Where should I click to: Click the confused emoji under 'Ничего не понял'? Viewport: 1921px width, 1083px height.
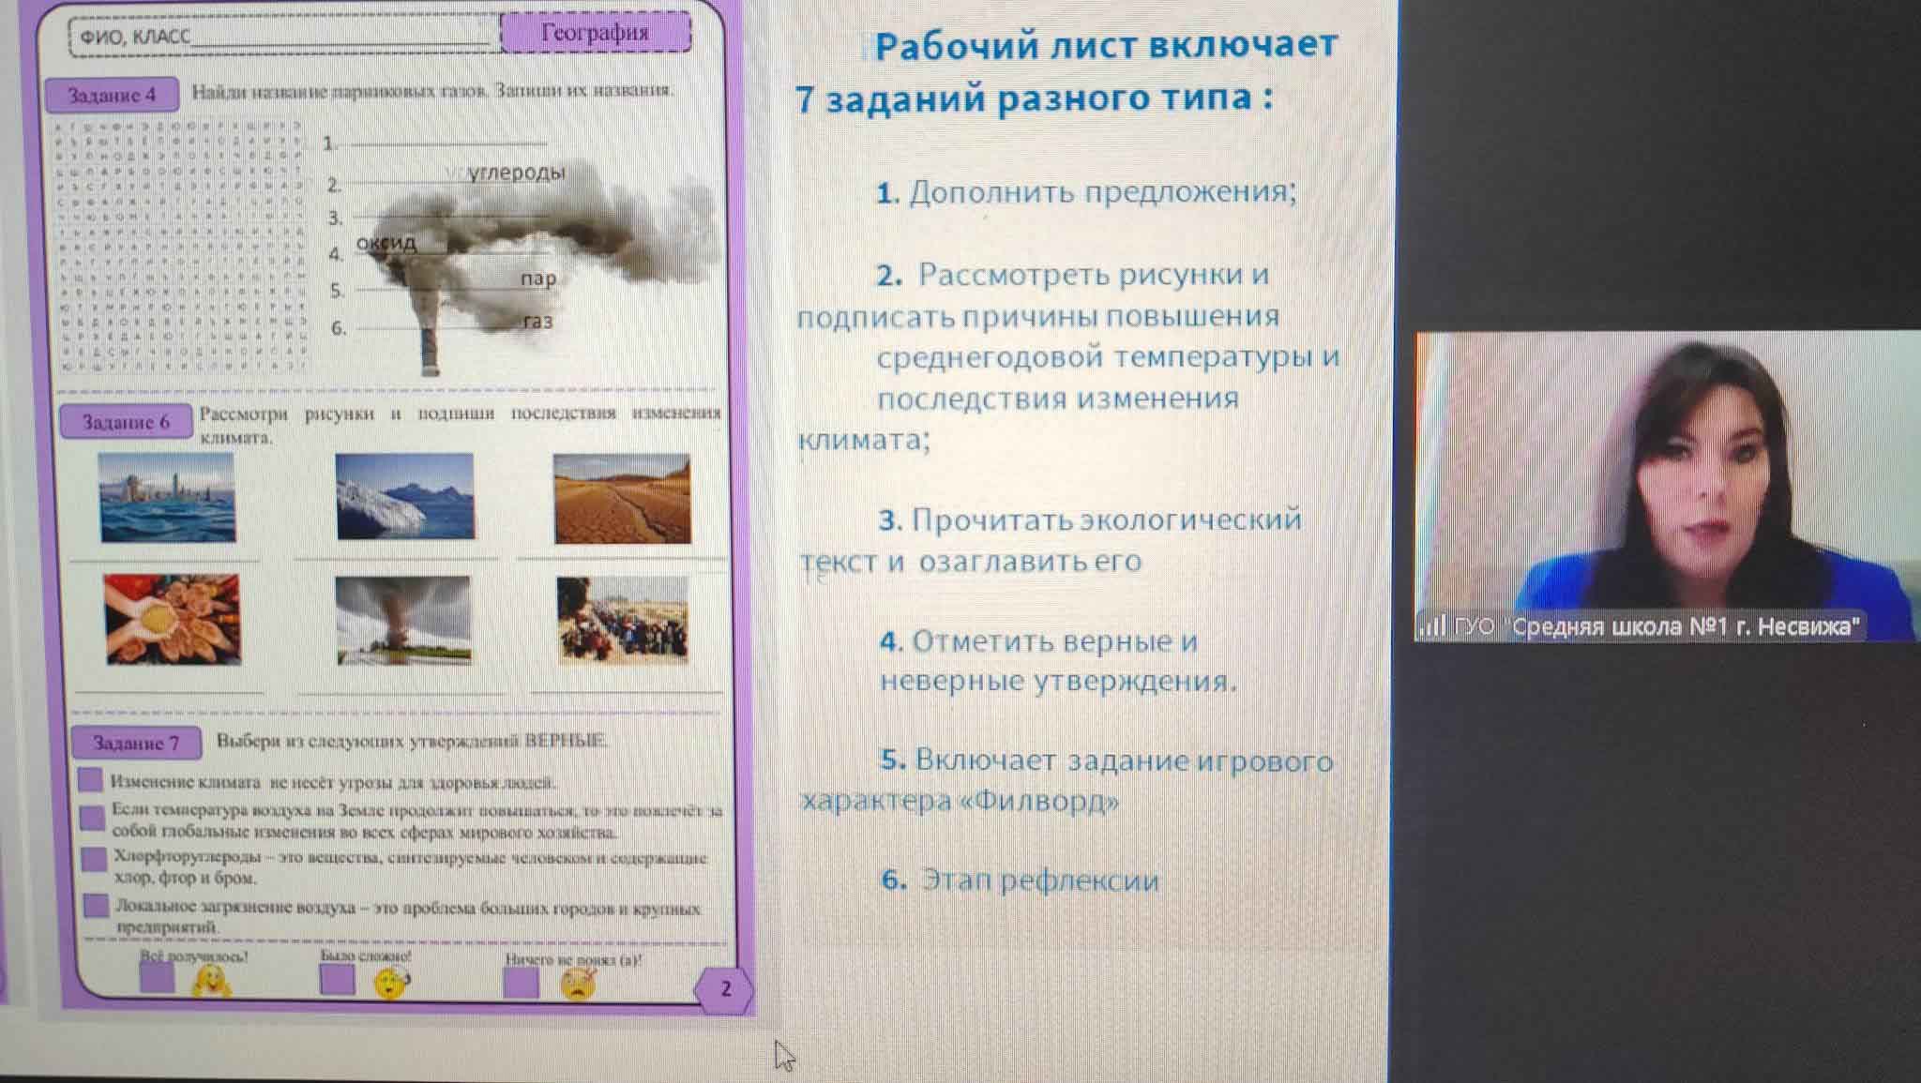(x=577, y=985)
